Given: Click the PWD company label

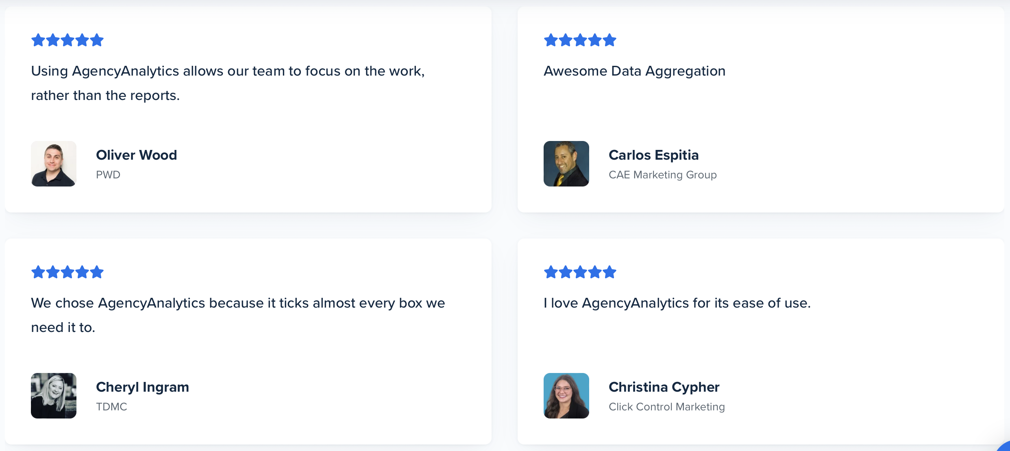Looking at the screenshot, I should click(108, 175).
